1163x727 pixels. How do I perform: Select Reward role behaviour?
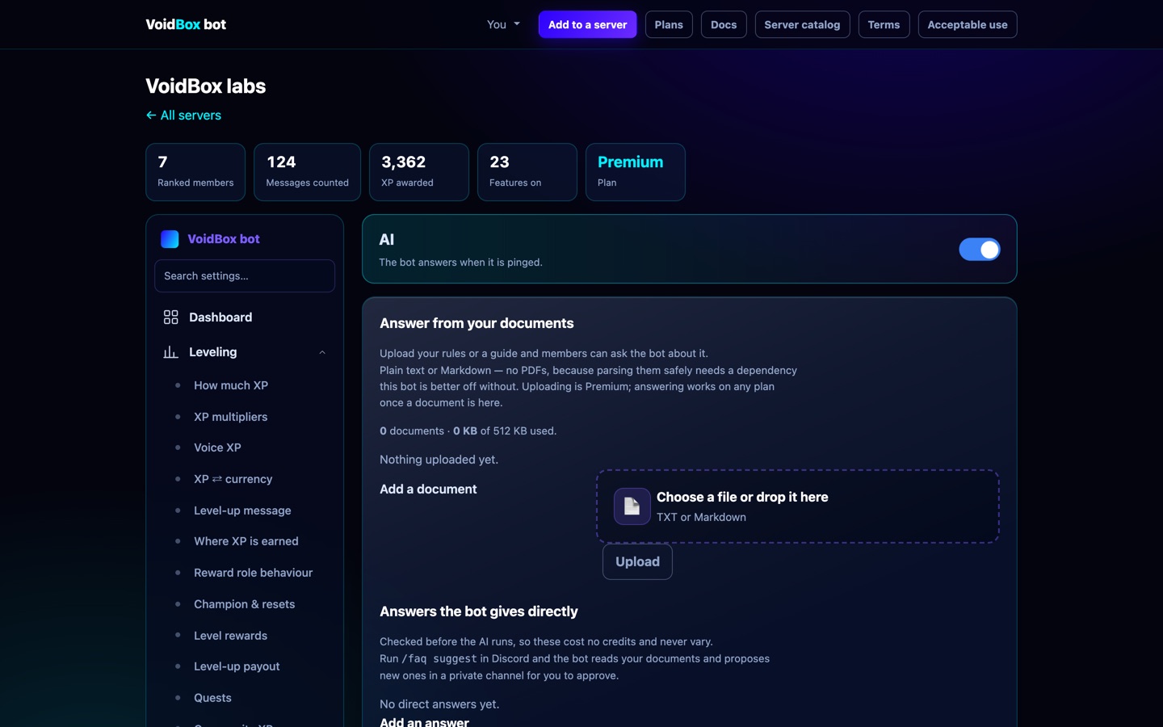[x=253, y=573]
